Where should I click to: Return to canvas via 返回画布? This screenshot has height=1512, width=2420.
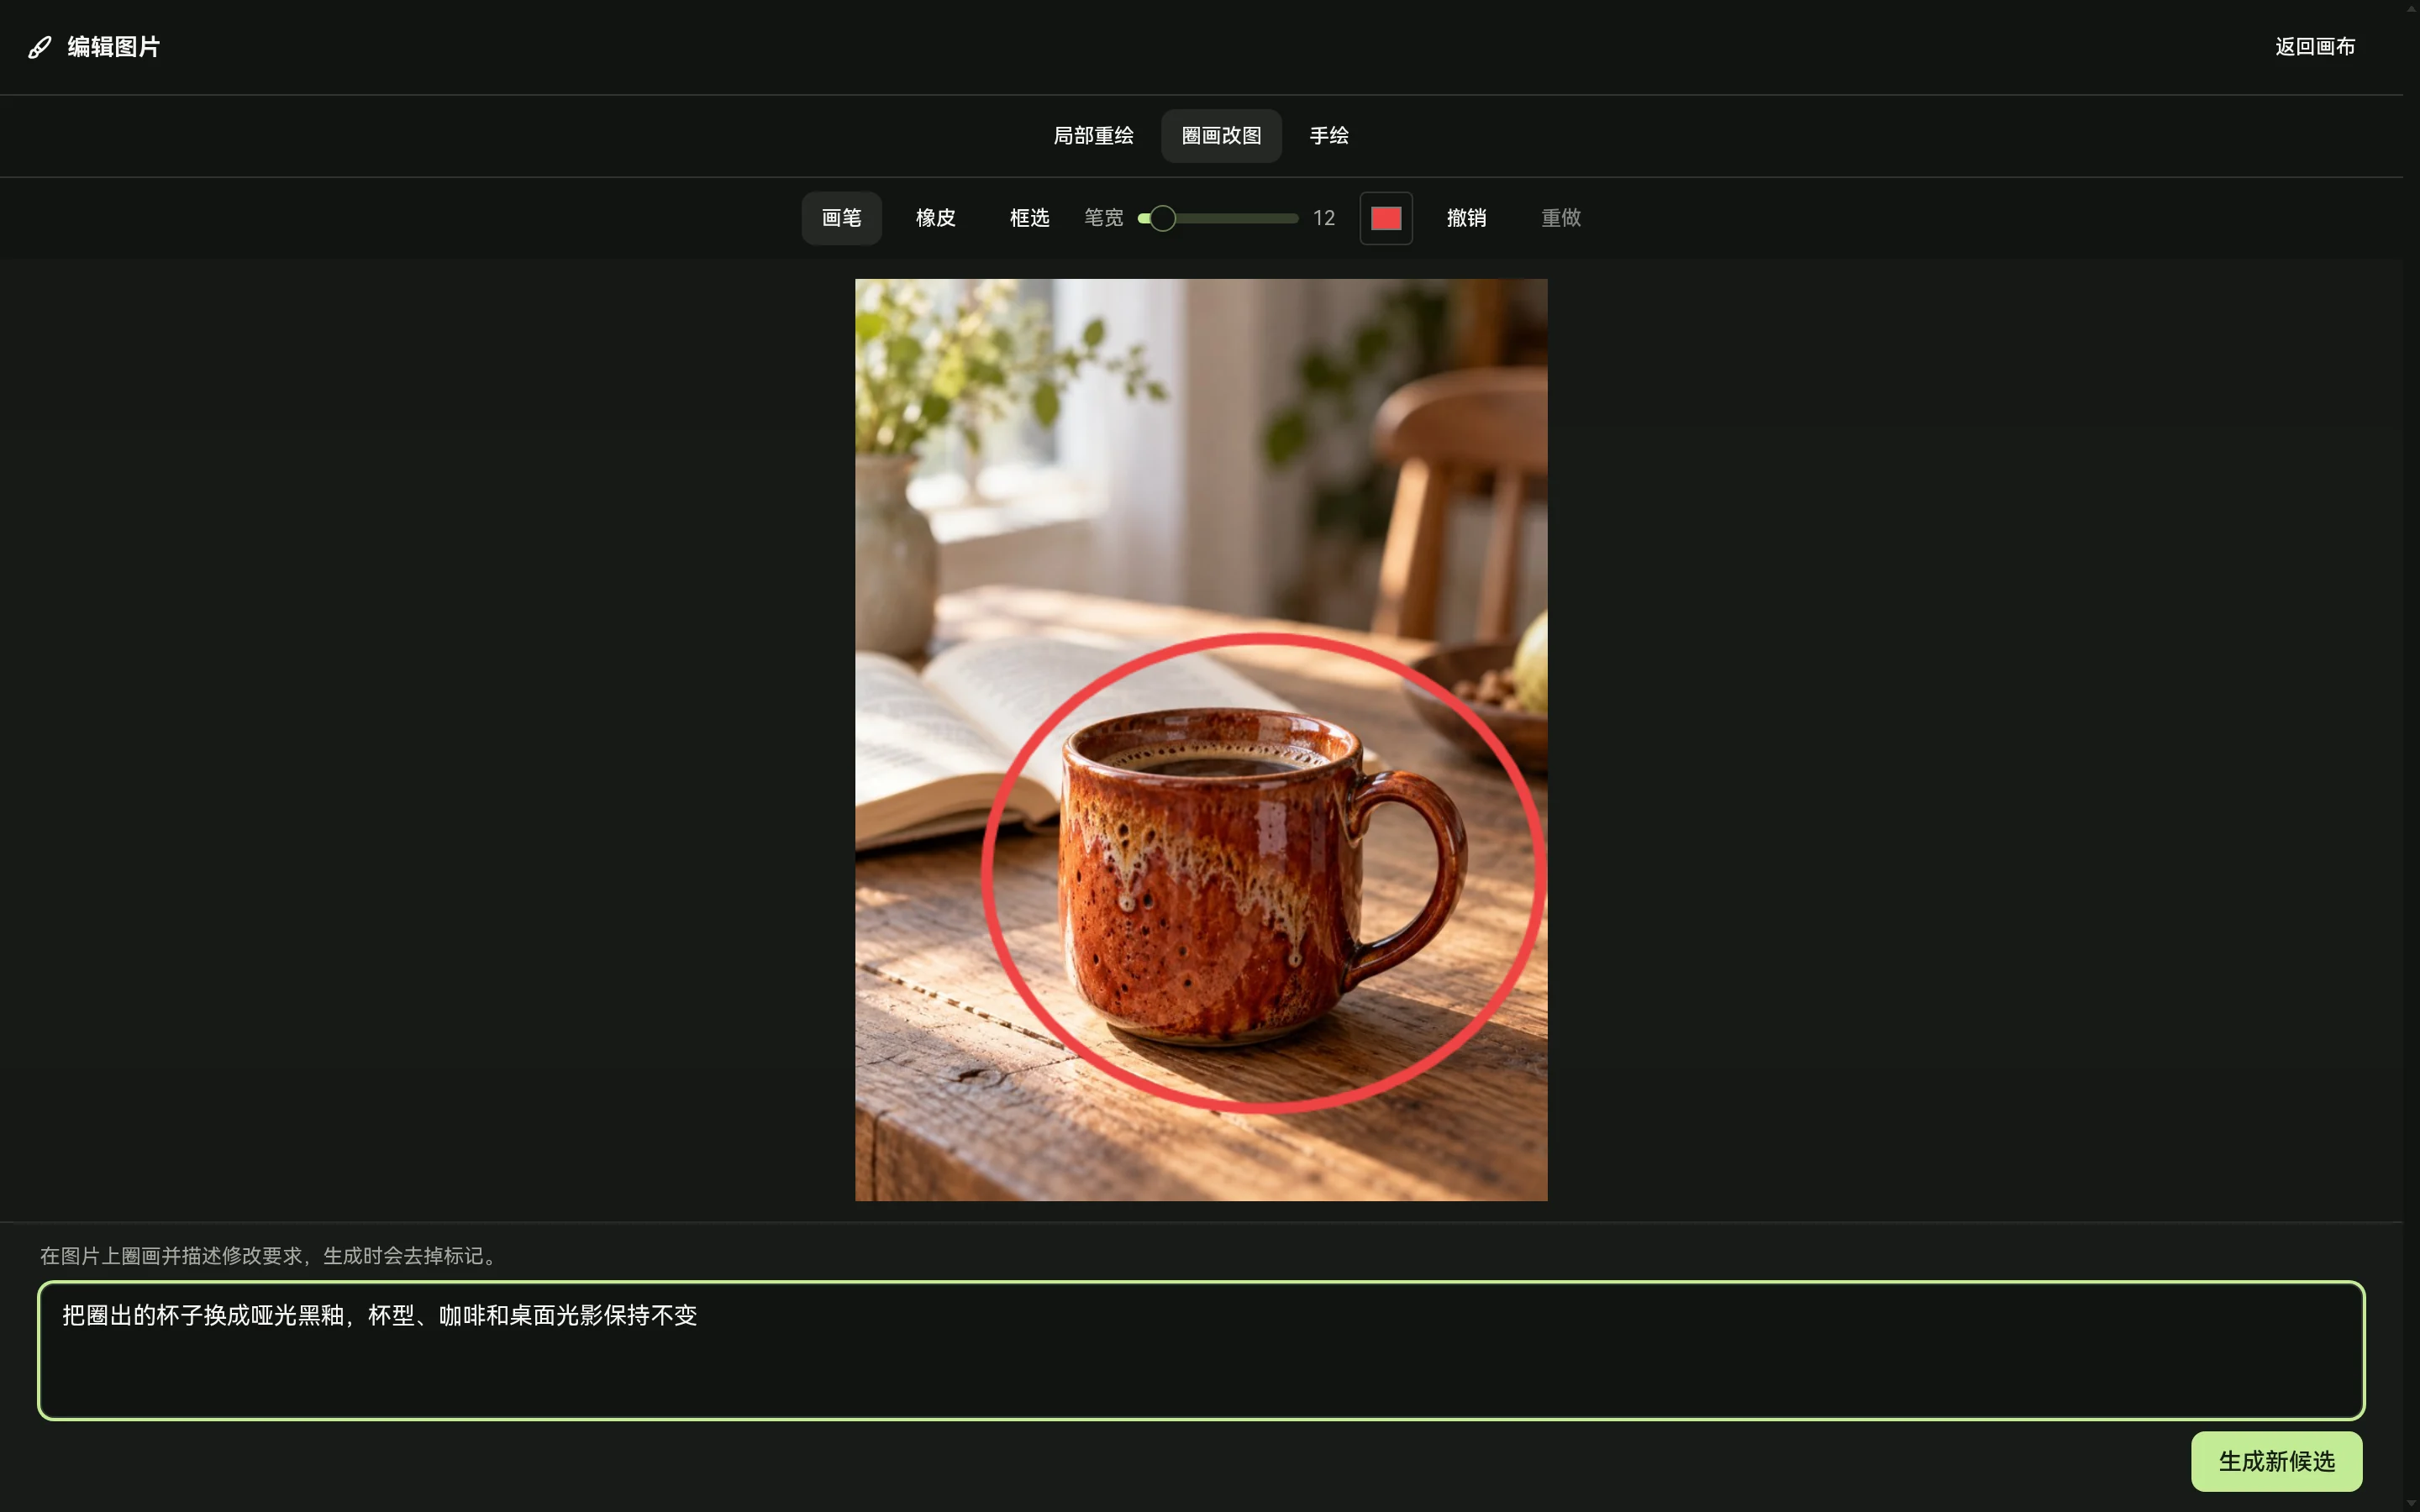pyautogui.click(x=2314, y=47)
